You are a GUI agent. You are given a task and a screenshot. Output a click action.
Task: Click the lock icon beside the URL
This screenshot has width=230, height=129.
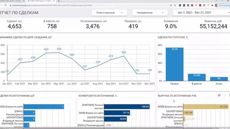point(10,5)
